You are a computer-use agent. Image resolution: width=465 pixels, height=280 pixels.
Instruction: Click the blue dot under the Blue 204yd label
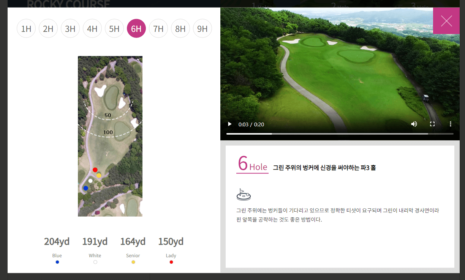coord(57,261)
